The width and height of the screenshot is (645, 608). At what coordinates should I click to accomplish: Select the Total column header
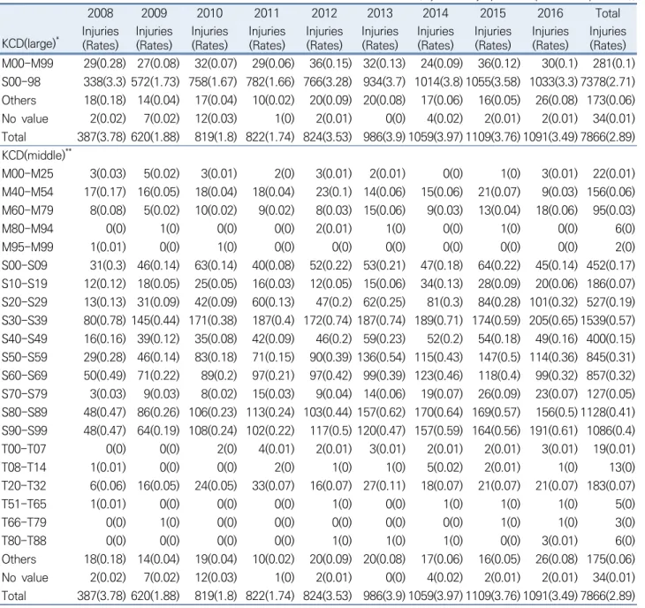[x=608, y=13]
